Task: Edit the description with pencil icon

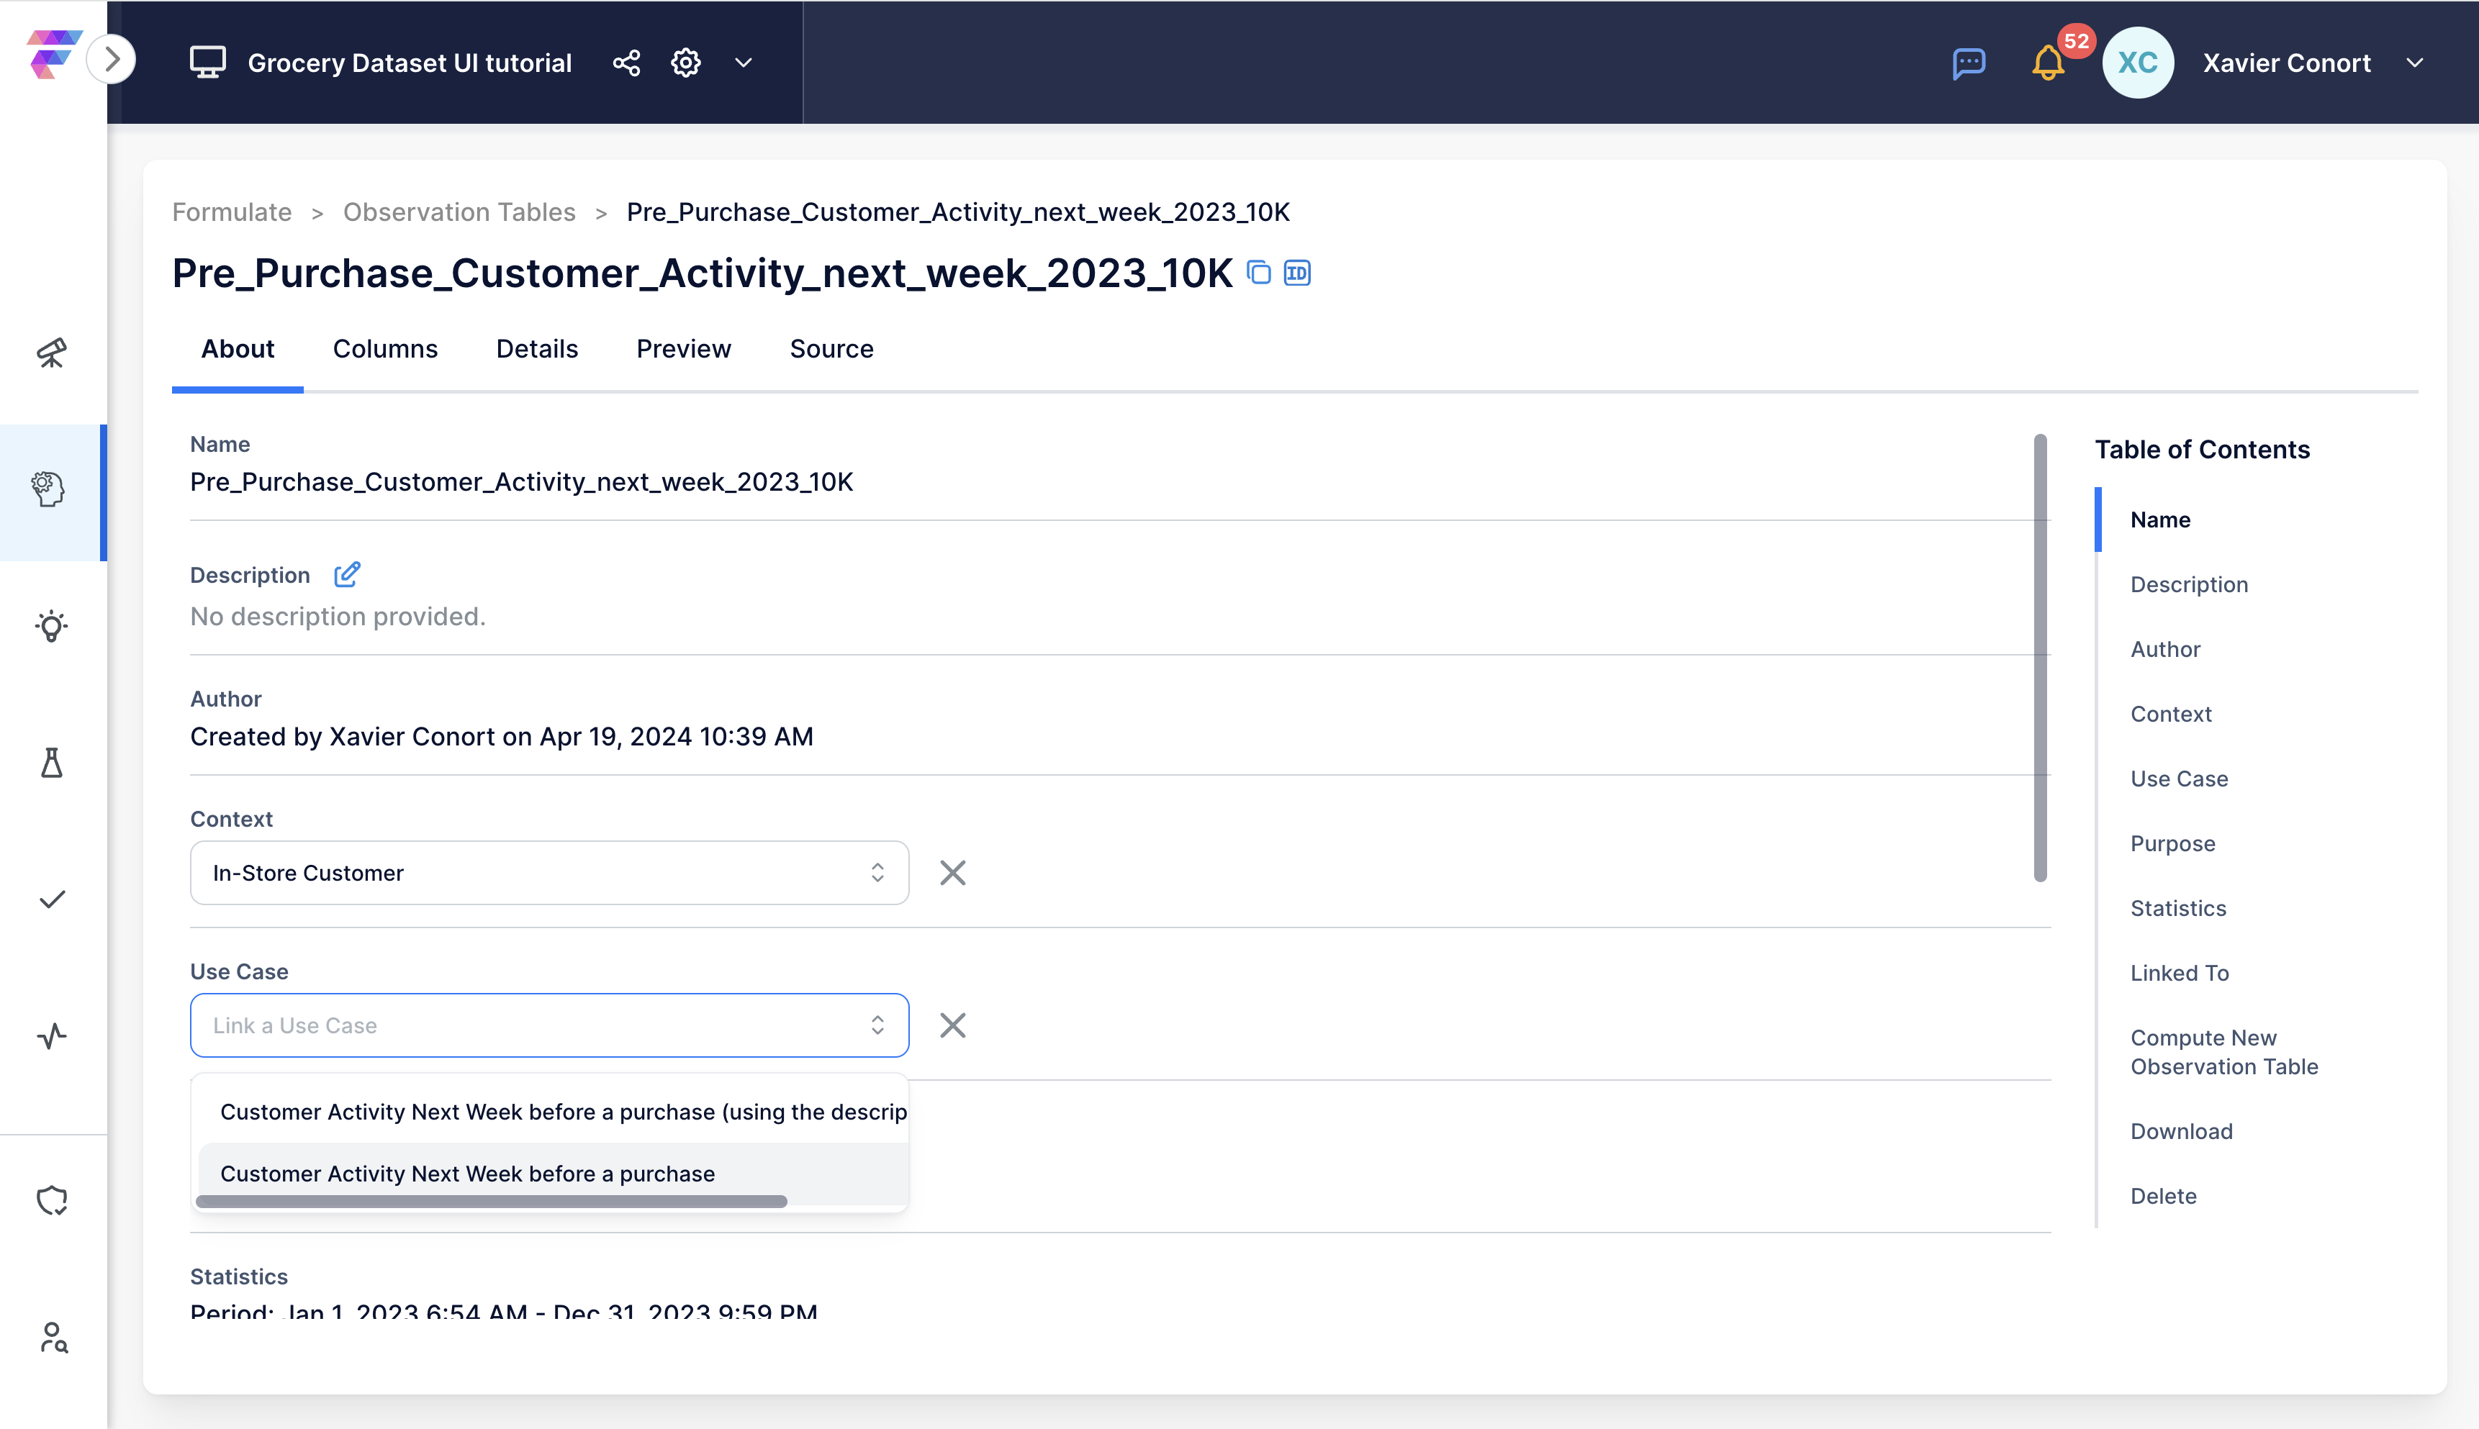Action: [x=346, y=574]
